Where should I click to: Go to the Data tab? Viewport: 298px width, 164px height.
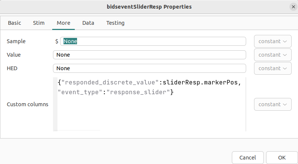(88, 23)
